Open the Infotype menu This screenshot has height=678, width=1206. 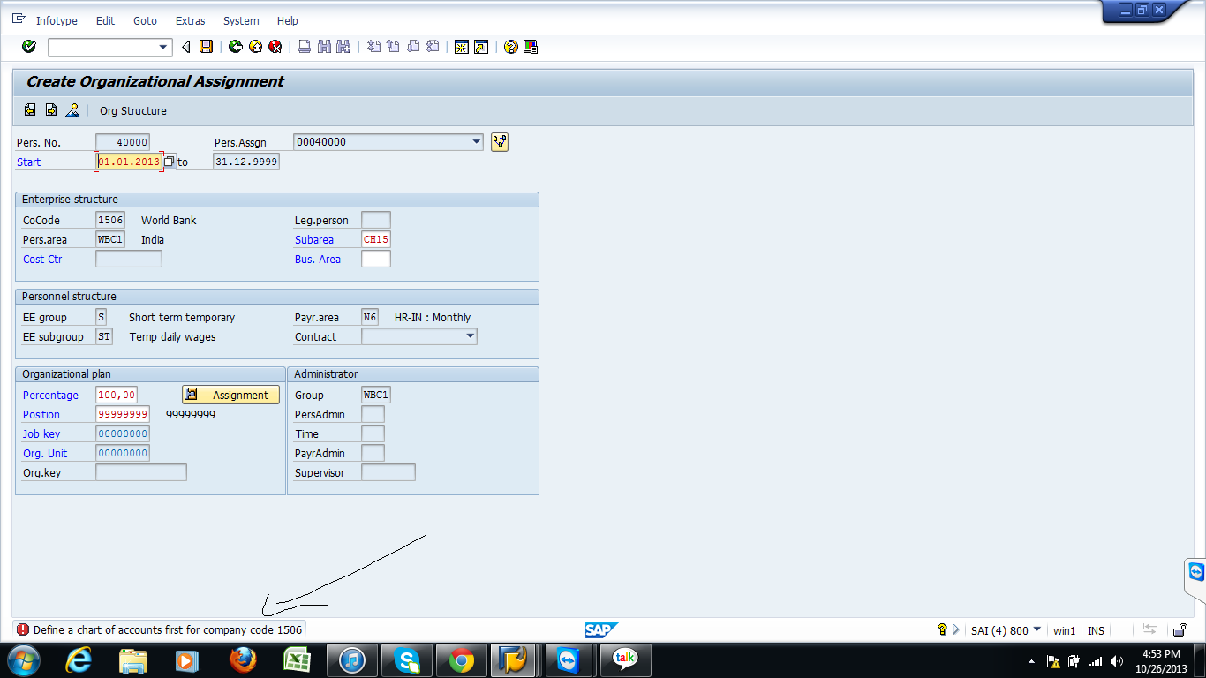pyautogui.click(x=56, y=20)
